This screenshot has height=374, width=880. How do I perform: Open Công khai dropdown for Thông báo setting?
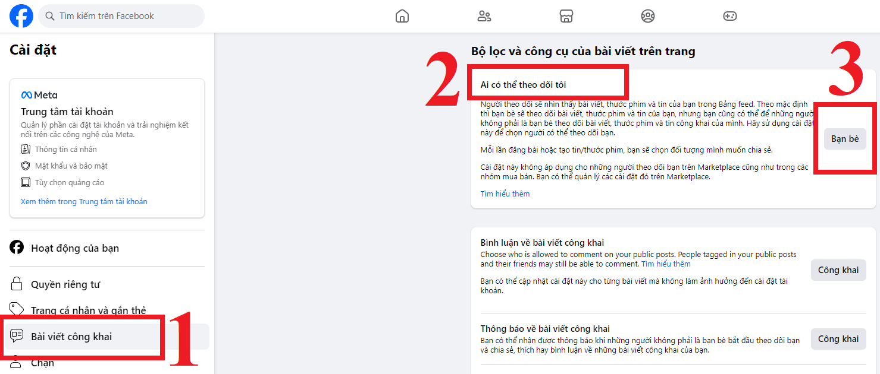pos(838,339)
